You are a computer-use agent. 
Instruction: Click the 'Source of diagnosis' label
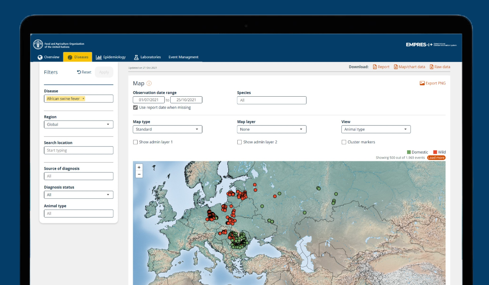[62, 168]
